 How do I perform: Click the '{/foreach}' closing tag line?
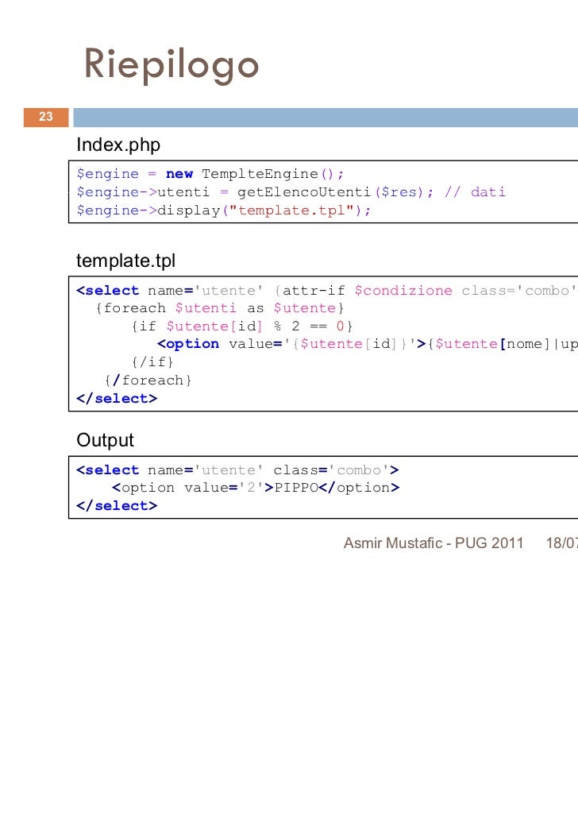pyautogui.click(x=148, y=381)
